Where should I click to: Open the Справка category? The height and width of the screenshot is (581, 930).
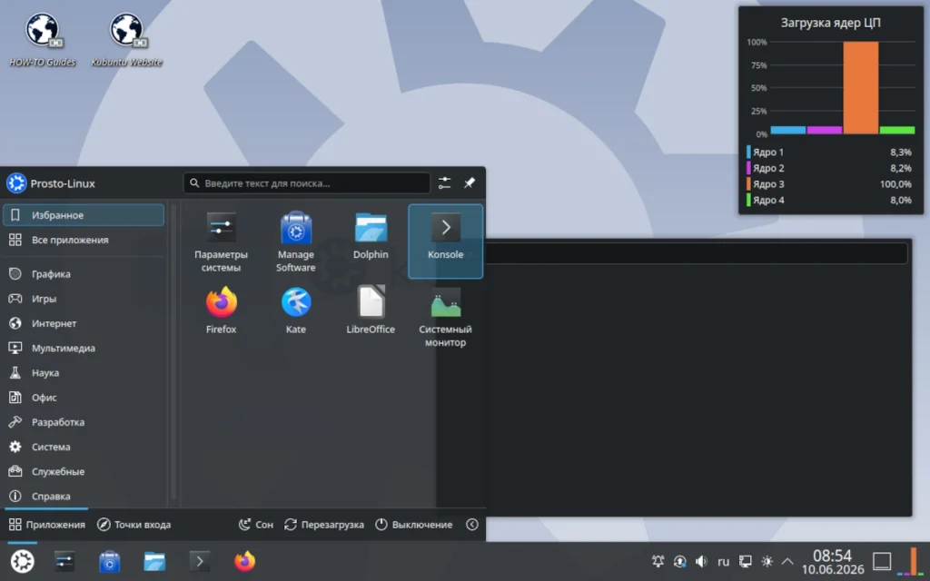[84, 497]
